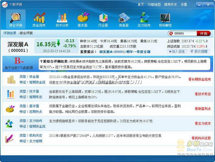Click the bar chart icon in 技术面 row

tap(10, 94)
